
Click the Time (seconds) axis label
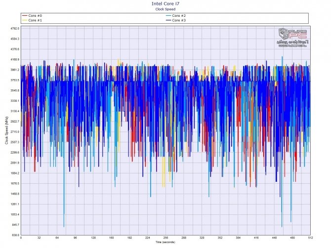pos(165,242)
